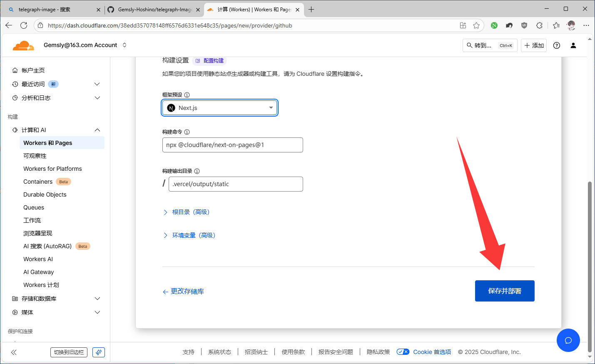
Task: Open the chat support bubble
Action: click(x=568, y=340)
